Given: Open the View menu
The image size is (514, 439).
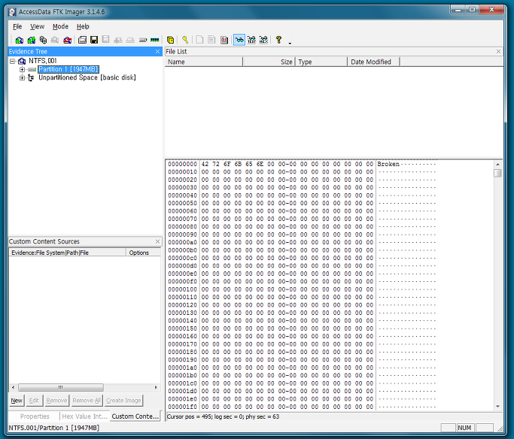Looking at the screenshot, I should (x=38, y=26).
